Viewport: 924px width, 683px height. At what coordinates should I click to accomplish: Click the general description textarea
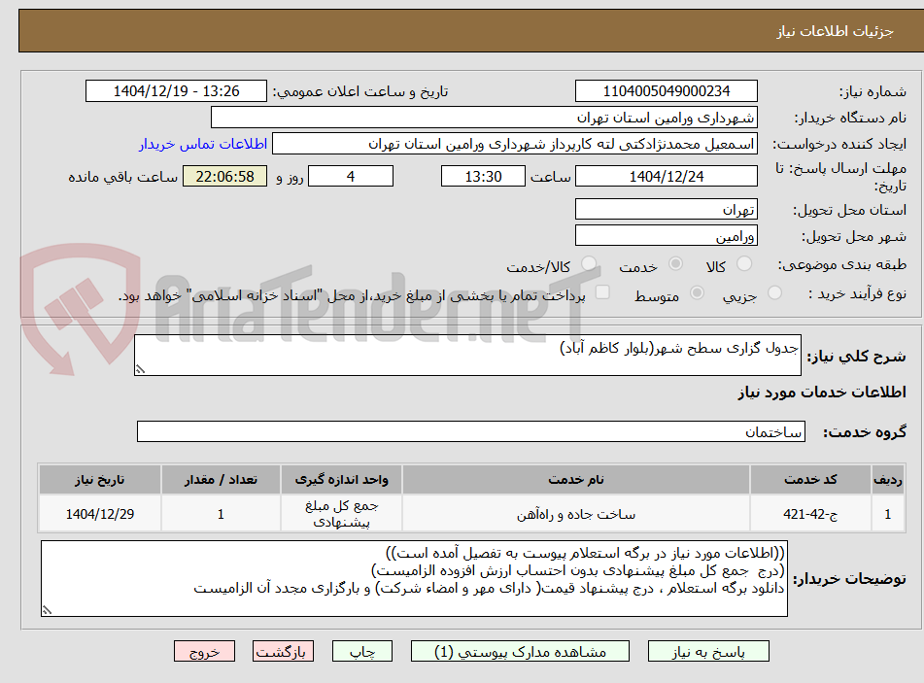click(x=467, y=356)
